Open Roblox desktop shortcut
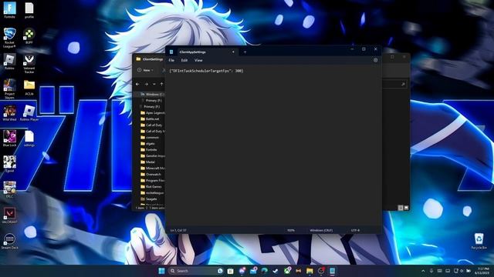Image resolution: width=494 pixels, height=277 pixels. click(x=9, y=62)
